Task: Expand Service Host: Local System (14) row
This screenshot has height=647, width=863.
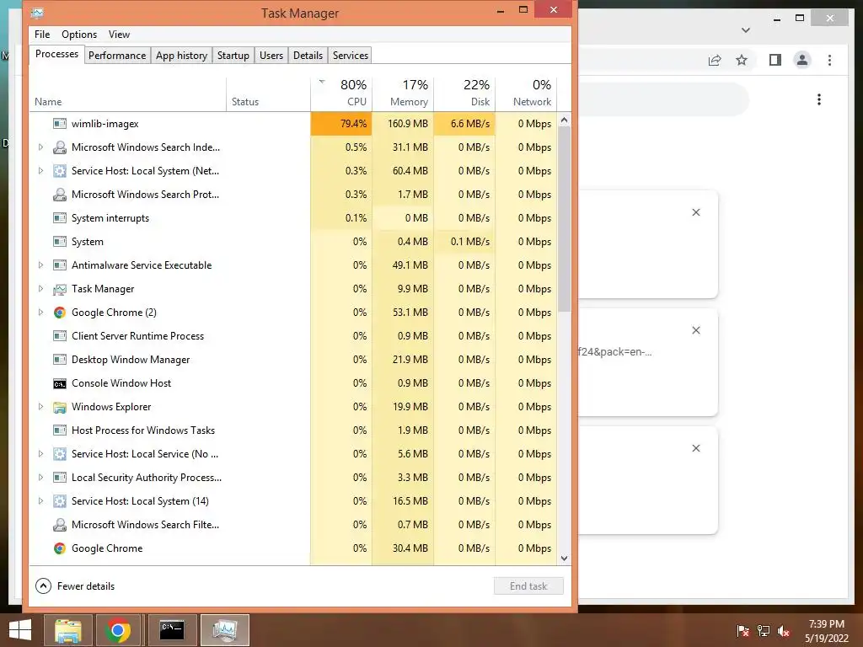Action: point(40,501)
